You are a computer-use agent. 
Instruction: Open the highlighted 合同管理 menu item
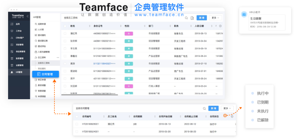click(x=46, y=74)
